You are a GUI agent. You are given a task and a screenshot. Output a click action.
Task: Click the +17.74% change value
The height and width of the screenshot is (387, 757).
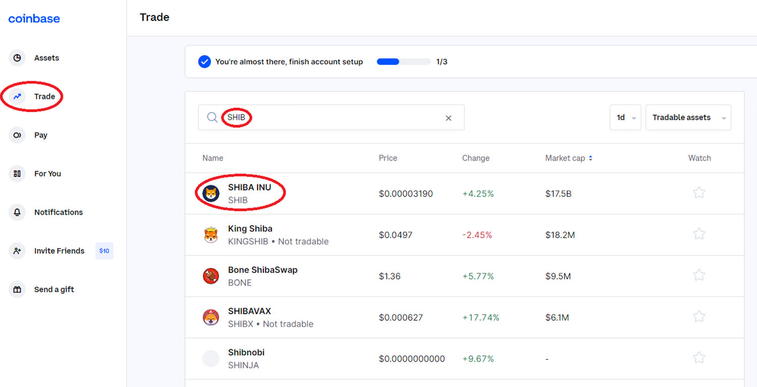(x=480, y=318)
